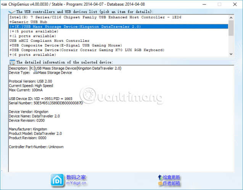Select Corsair Gaming K70 LUX RGB Keyboard row
Viewport: 243px width, 190px height.
[x=118, y=50]
